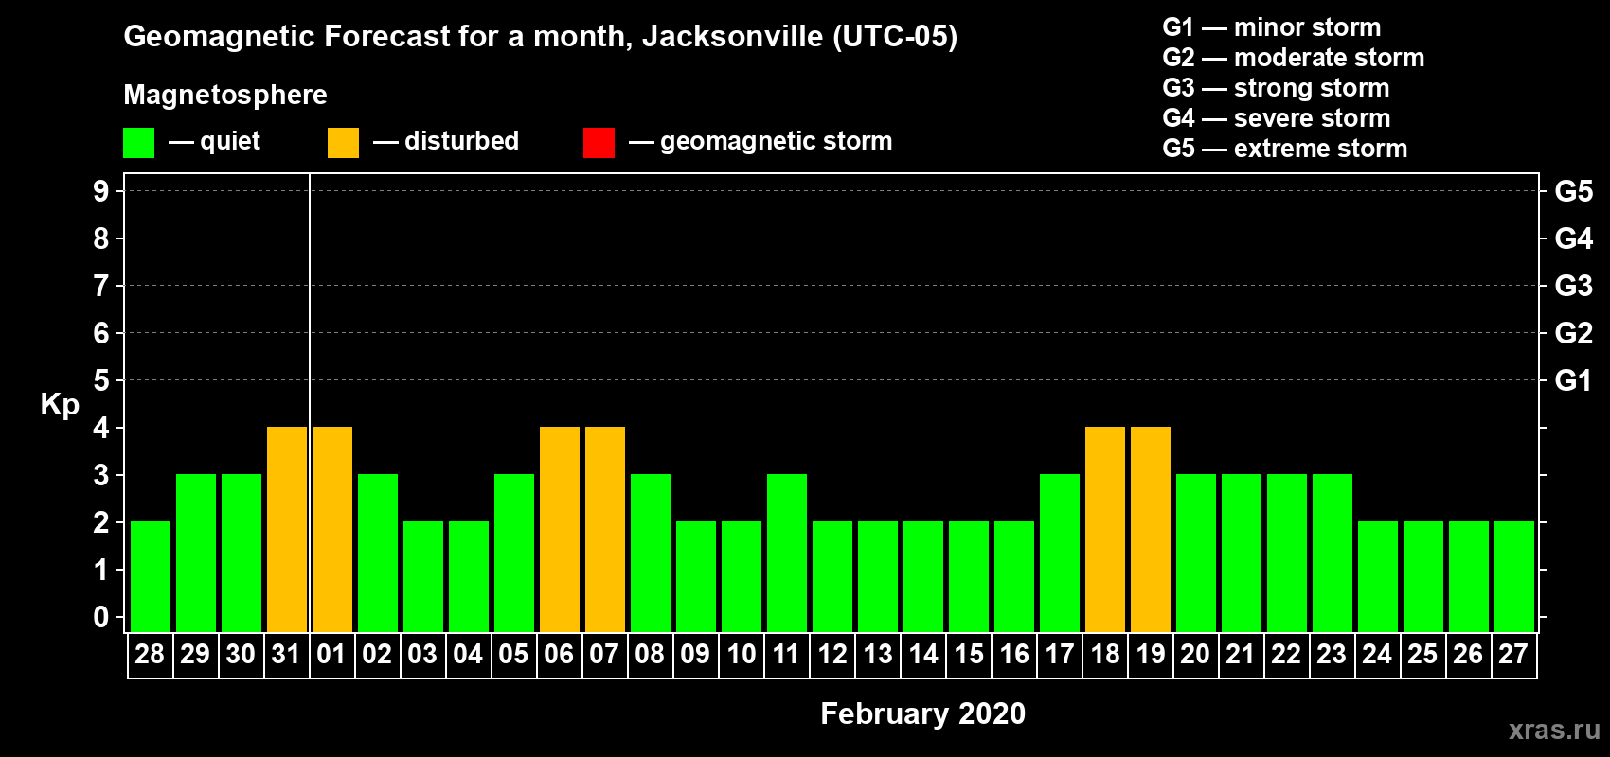Click the date label 21
Viewport: 1610px width, 757px height.
(x=1241, y=654)
